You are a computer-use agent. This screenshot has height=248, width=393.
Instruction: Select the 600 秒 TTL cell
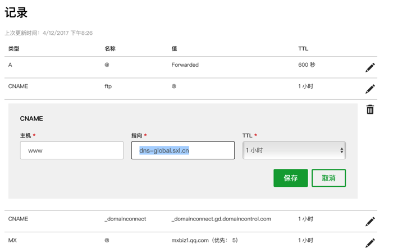coord(307,65)
